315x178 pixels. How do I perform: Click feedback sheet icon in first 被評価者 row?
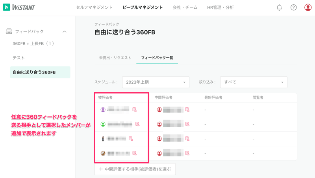click(x=135, y=110)
